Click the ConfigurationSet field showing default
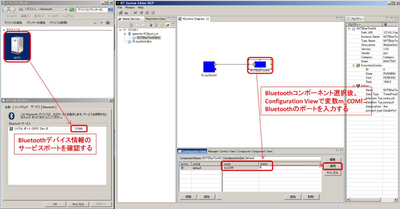 283,158
